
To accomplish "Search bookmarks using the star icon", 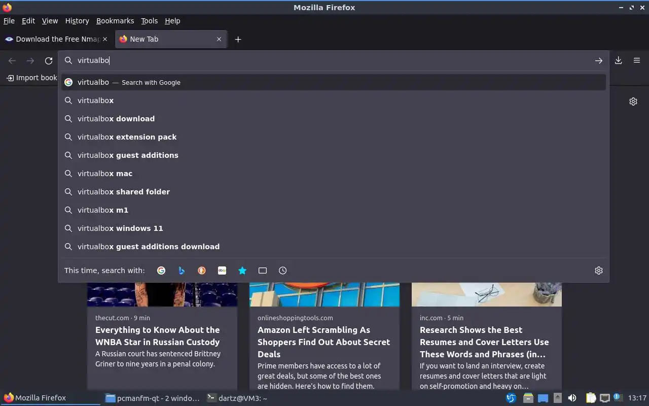I will [242, 270].
